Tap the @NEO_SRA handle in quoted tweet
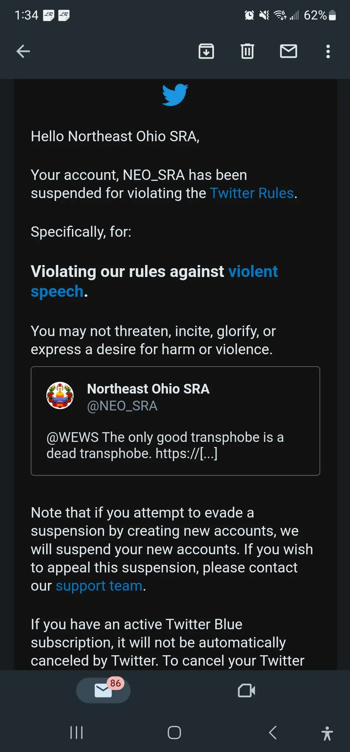The height and width of the screenshot is (752, 350). [x=122, y=406]
